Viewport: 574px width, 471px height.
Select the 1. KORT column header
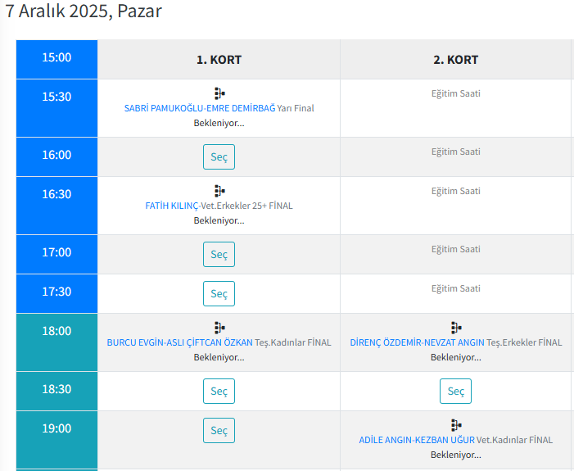(x=219, y=60)
